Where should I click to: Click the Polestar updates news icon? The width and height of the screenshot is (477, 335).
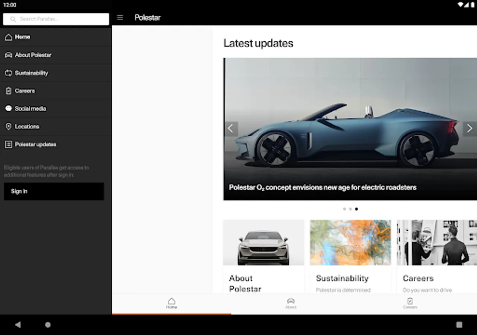8,144
